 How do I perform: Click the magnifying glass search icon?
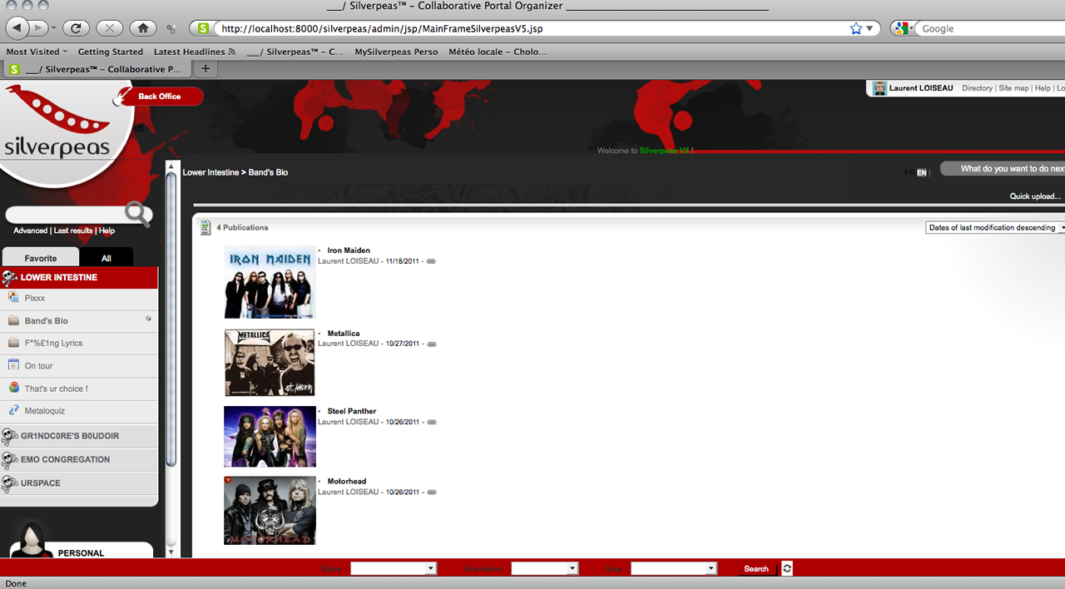[x=137, y=214]
